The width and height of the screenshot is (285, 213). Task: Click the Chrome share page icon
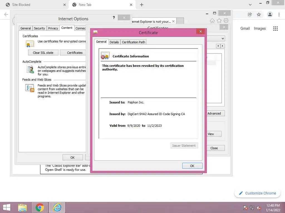coord(250,14)
